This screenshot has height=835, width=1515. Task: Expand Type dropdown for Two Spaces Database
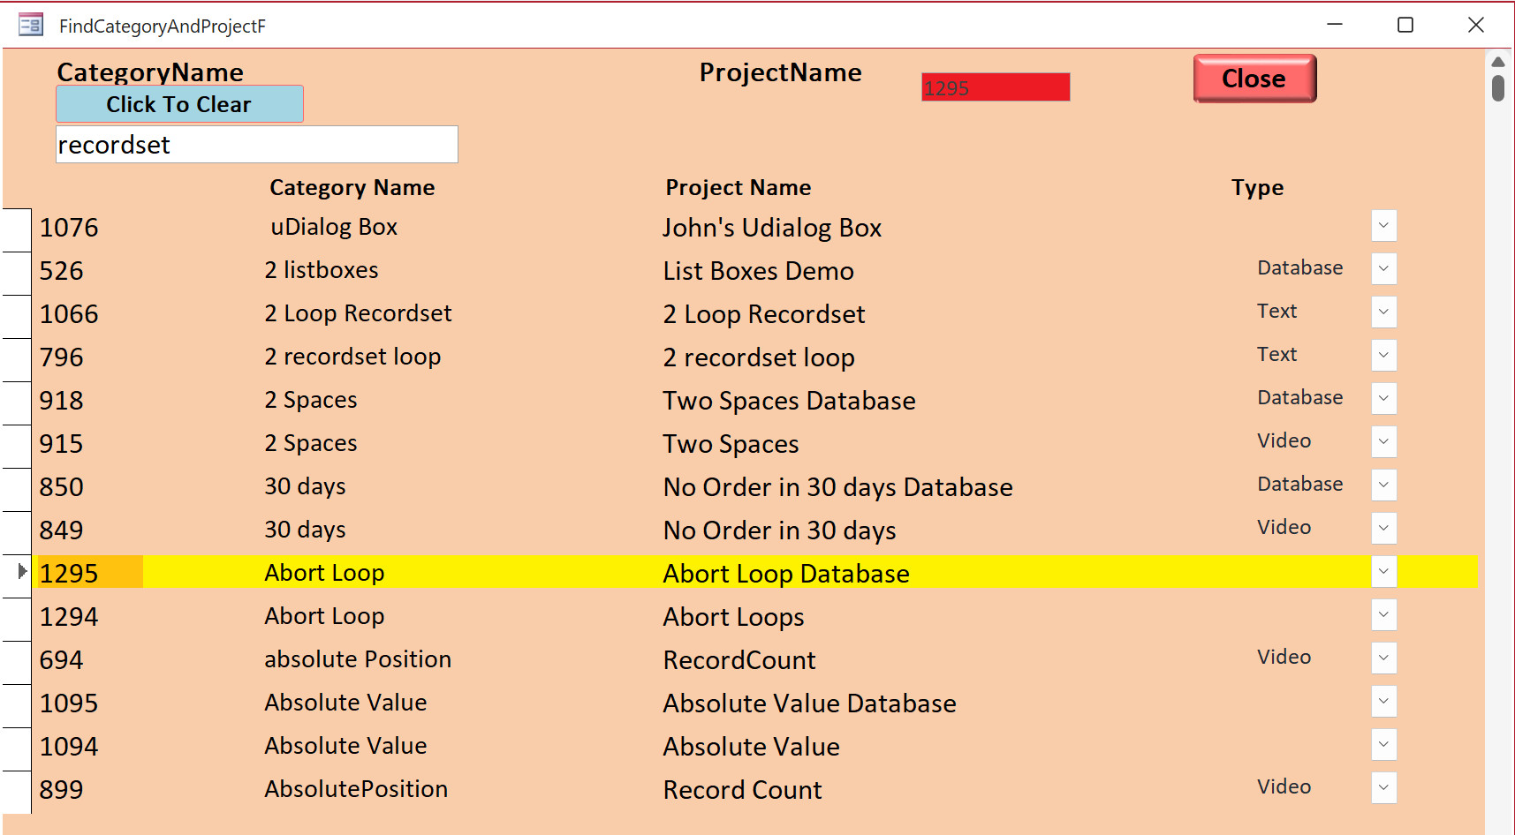(1383, 399)
